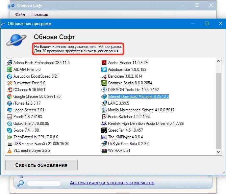Screen dimensions: 226x194
Task: Click the Скачать обновления button
Action: tap(42, 165)
